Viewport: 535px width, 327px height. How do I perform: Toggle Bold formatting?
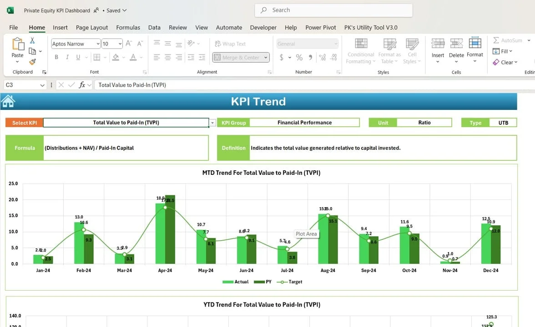56,57
